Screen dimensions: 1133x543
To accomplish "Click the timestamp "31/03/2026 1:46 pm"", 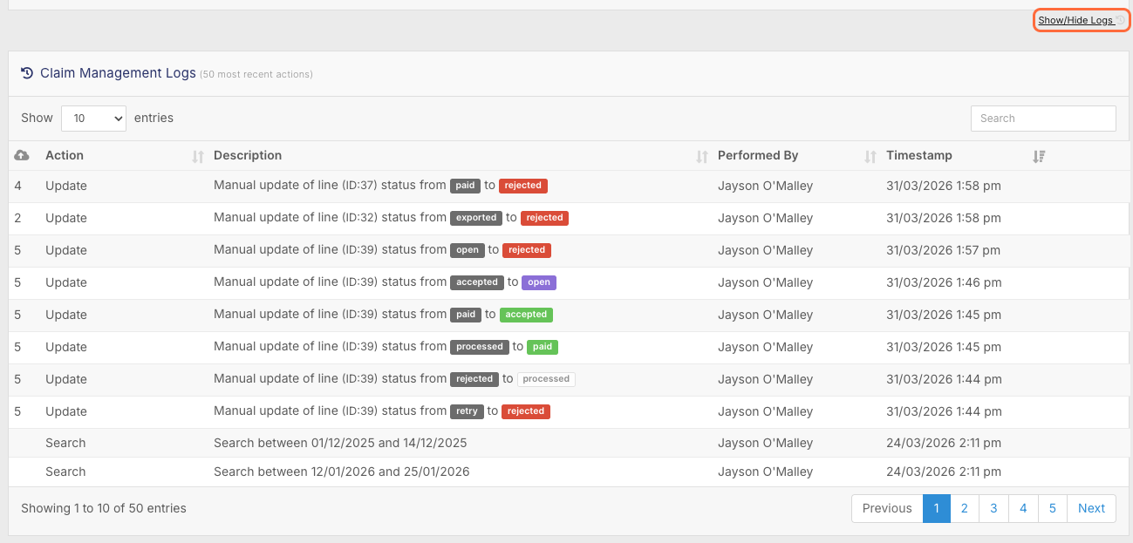I will click(x=944, y=282).
